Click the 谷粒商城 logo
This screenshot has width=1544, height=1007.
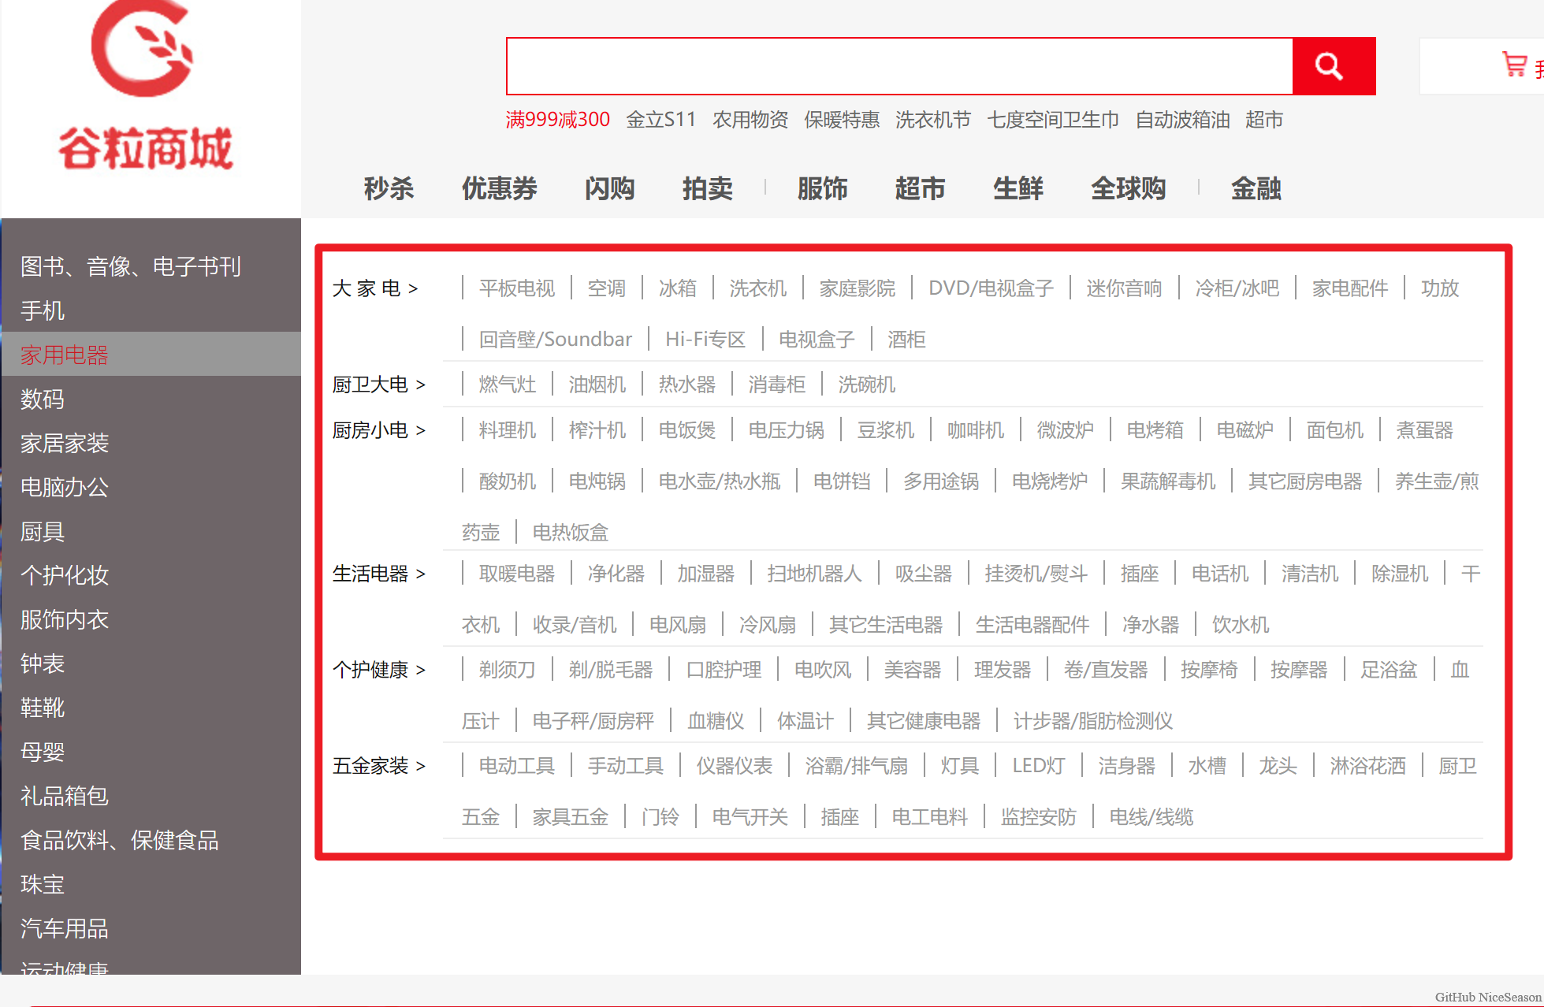[x=146, y=87]
